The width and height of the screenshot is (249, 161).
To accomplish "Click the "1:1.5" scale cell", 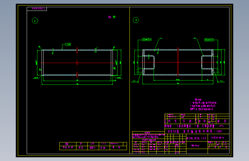I will [x=104, y=144].
